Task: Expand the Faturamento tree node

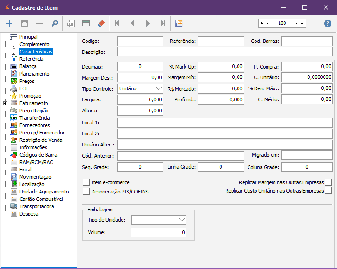Action: coord(5,103)
